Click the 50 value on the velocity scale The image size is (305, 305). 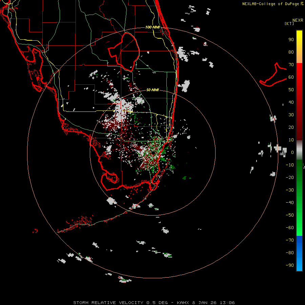click(291, 90)
